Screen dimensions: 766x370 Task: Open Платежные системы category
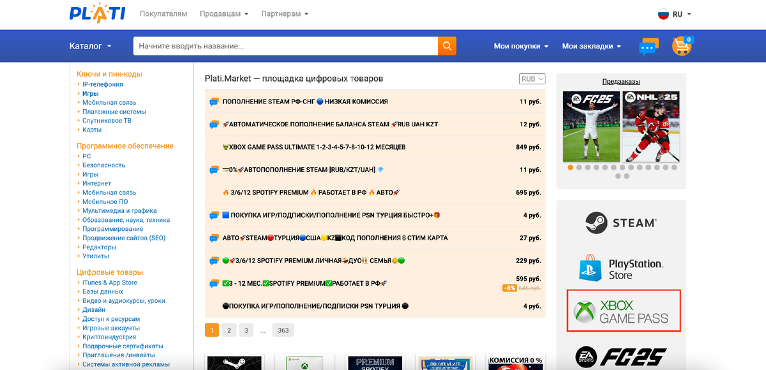(x=114, y=112)
